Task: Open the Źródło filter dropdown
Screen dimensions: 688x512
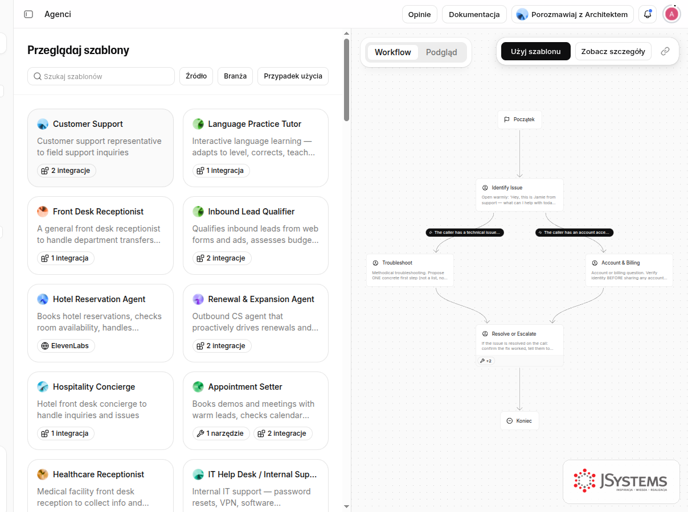Action: point(196,76)
